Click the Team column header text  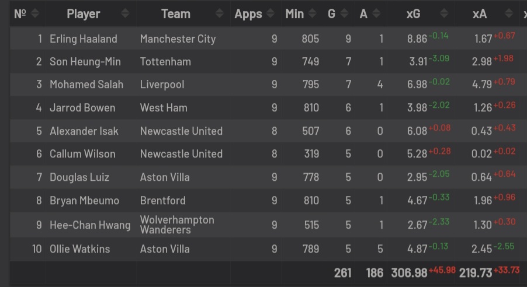point(176,14)
